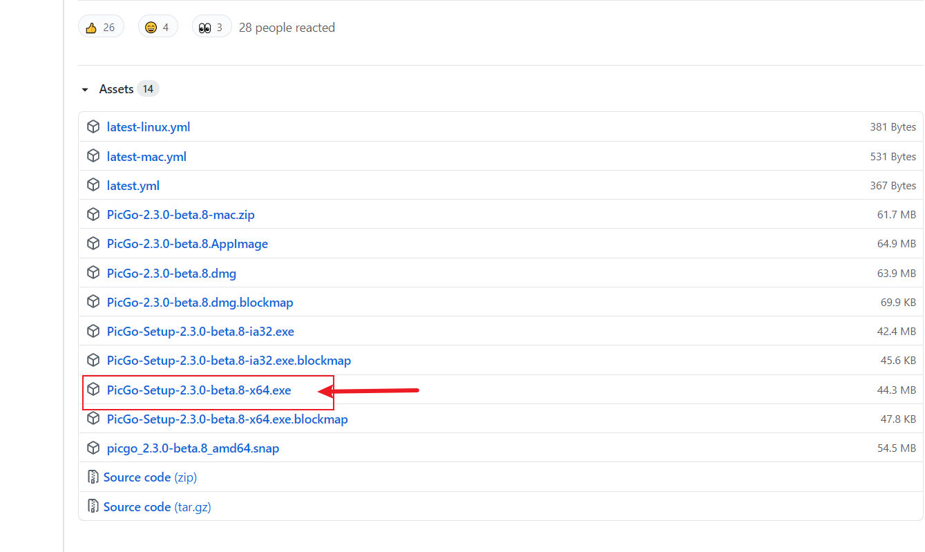Click zip file icon beside Source code (tar.gz)
925x552 pixels.
point(93,506)
